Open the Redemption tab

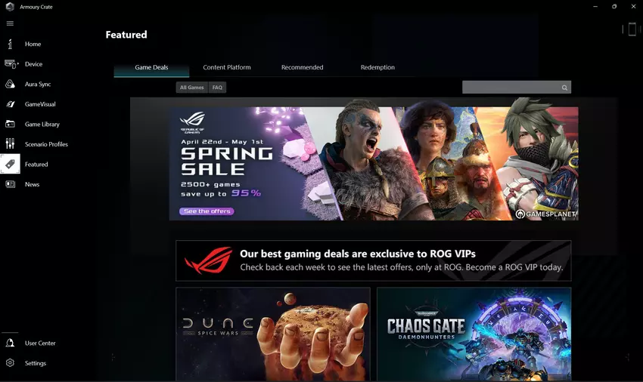377,67
